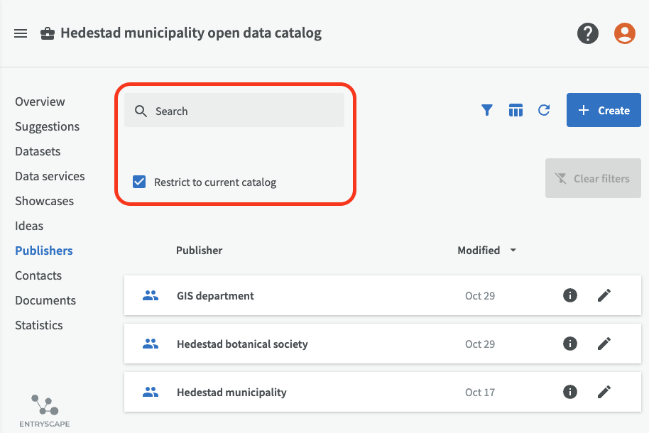Click the Clear filters button
649x433 pixels.
(x=593, y=178)
